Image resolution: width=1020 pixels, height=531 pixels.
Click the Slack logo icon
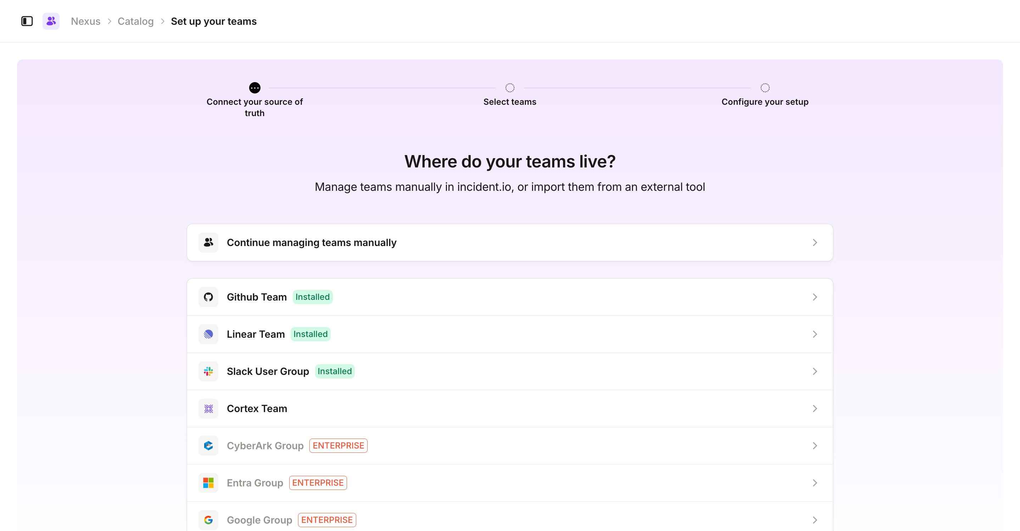tap(208, 371)
